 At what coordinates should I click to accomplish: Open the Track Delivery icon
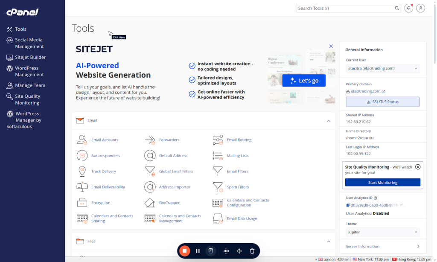pyautogui.click(x=82, y=172)
